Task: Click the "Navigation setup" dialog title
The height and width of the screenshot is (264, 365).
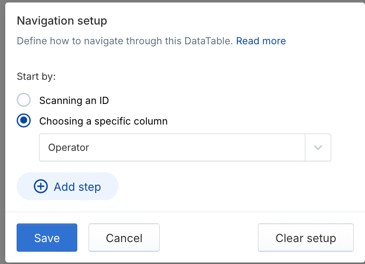Action: (x=62, y=21)
